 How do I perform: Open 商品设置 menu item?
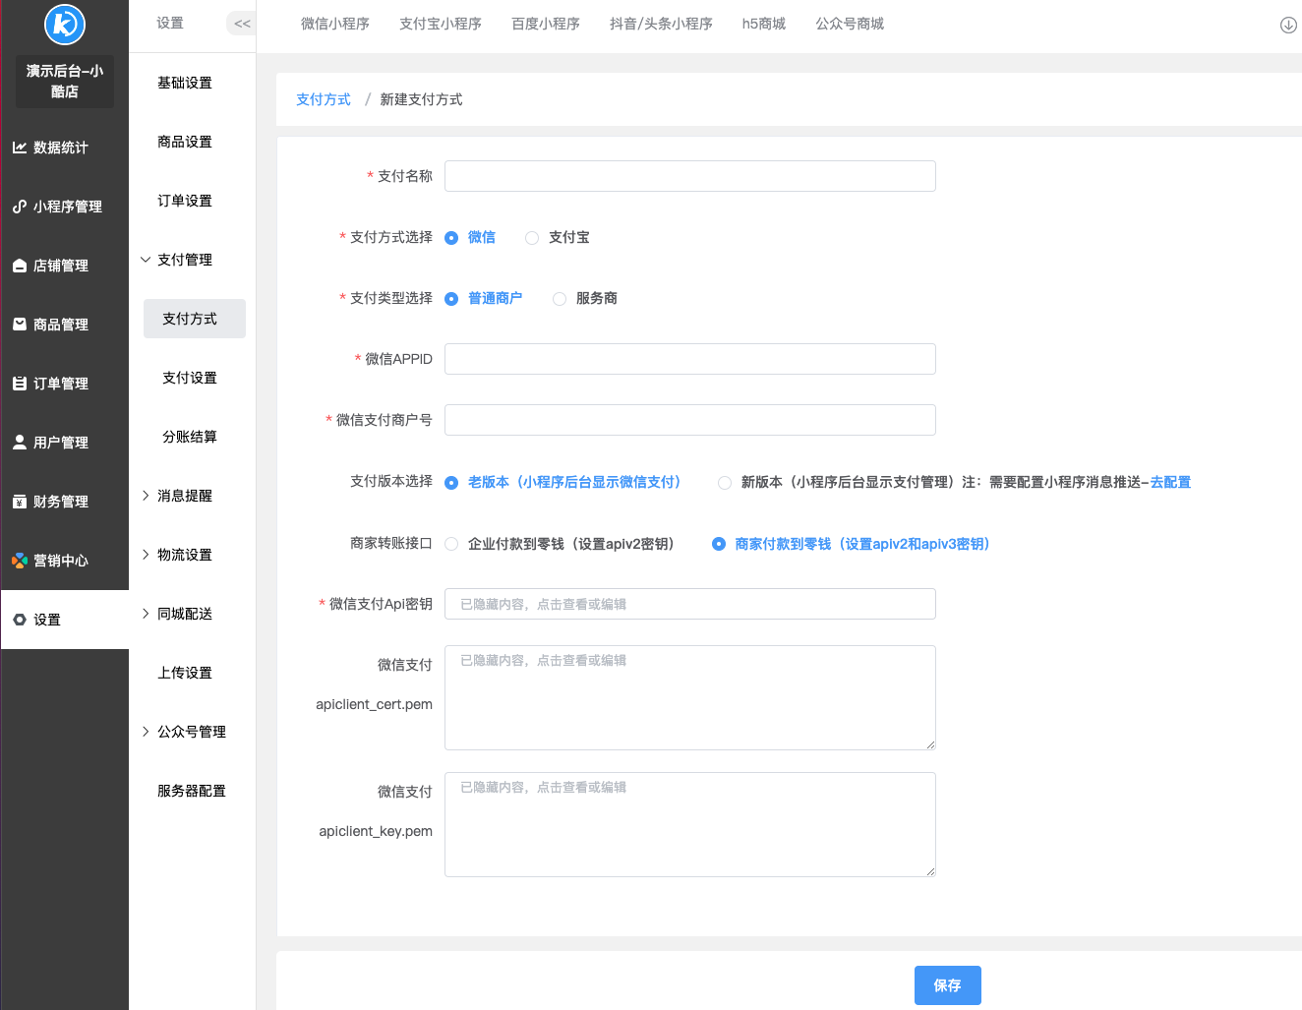[185, 142]
